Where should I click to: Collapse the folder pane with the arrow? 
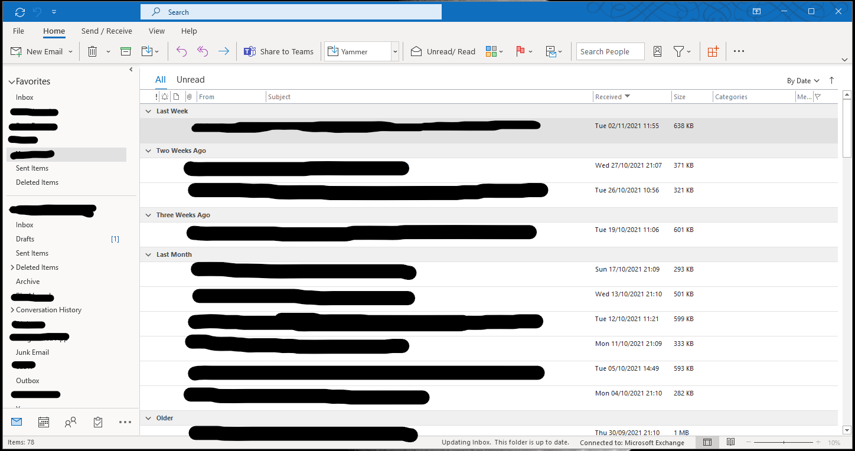pos(131,70)
